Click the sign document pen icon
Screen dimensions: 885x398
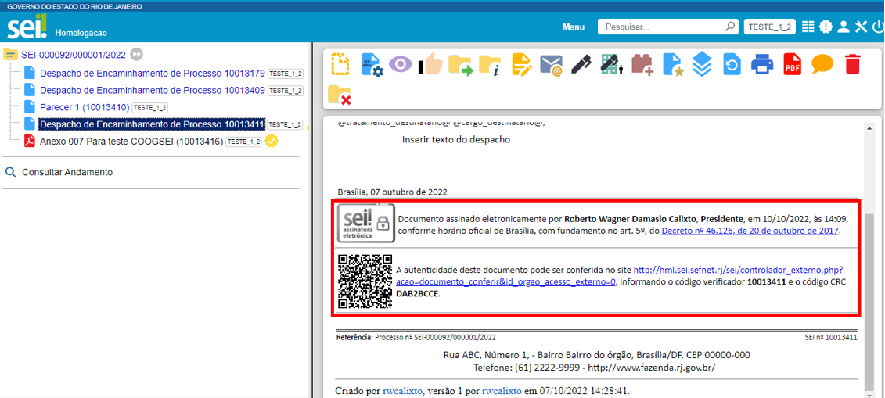point(580,64)
